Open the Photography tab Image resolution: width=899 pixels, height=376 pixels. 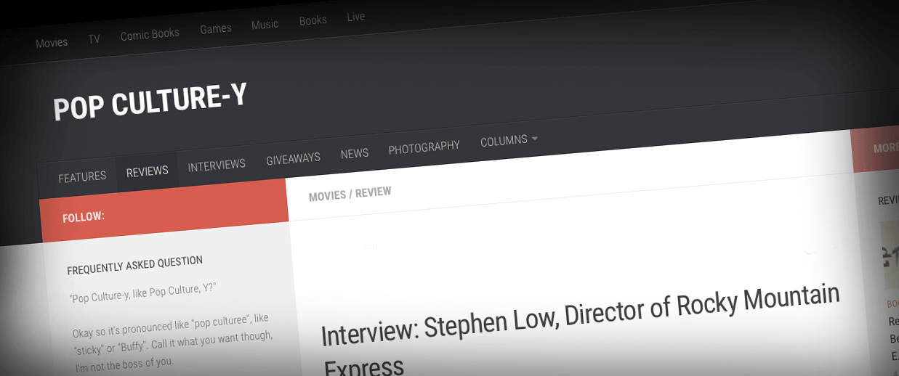(x=424, y=147)
